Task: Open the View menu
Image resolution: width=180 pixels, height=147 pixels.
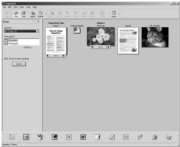Action: coord(16,7)
